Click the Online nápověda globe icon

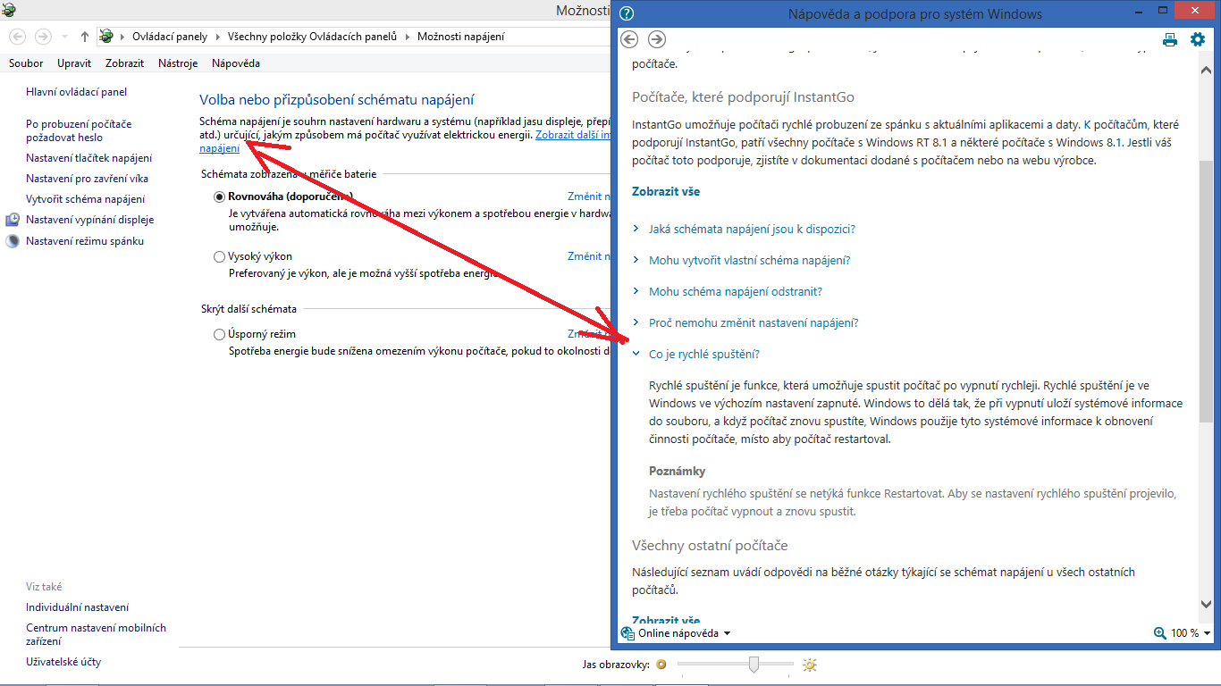tap(627, 633)
